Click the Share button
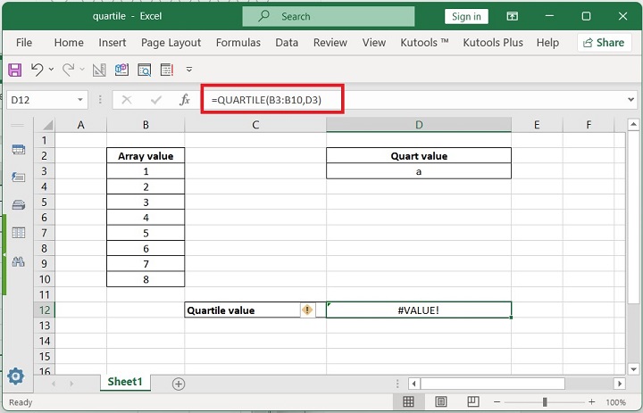643x413 pixels. pyautogui.click(x=604, y=42)
